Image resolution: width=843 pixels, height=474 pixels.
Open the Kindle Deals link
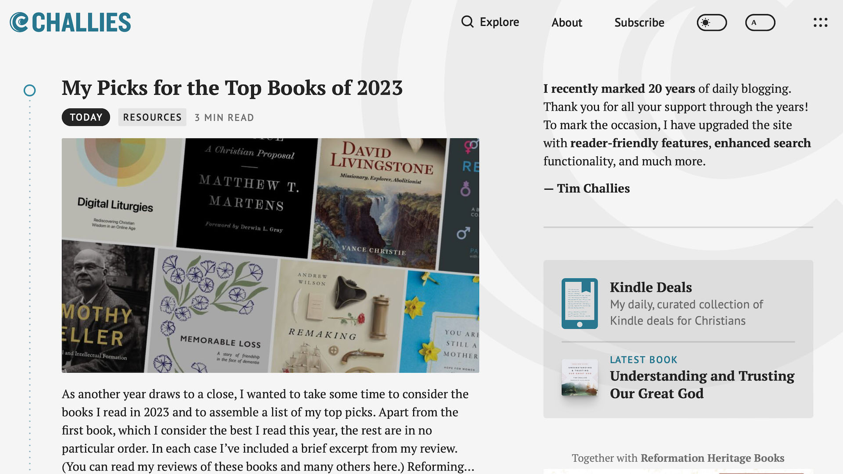pos(651,287)
